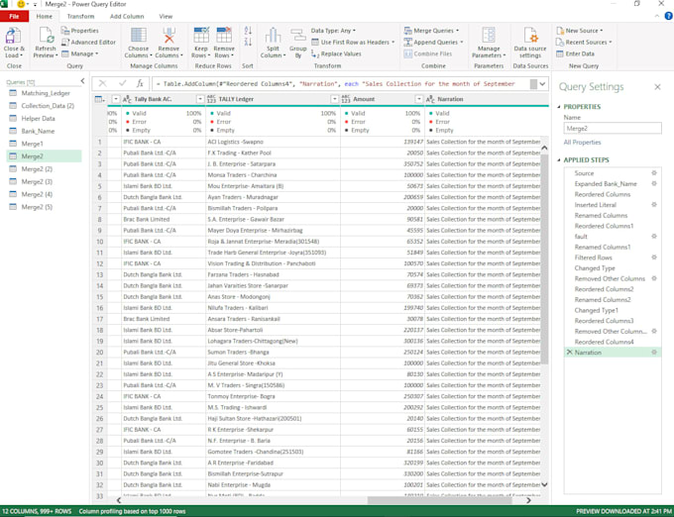Click the vertical scrollbar of data grid
674x517 pixels.
coord(544,258)
